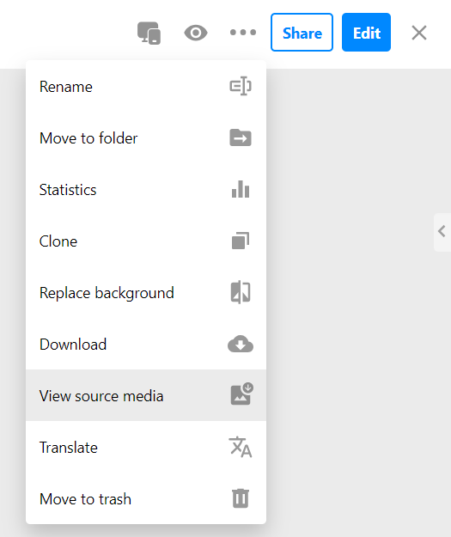
Task: Click the bar chart statistics icon
Action: [241, 189]
